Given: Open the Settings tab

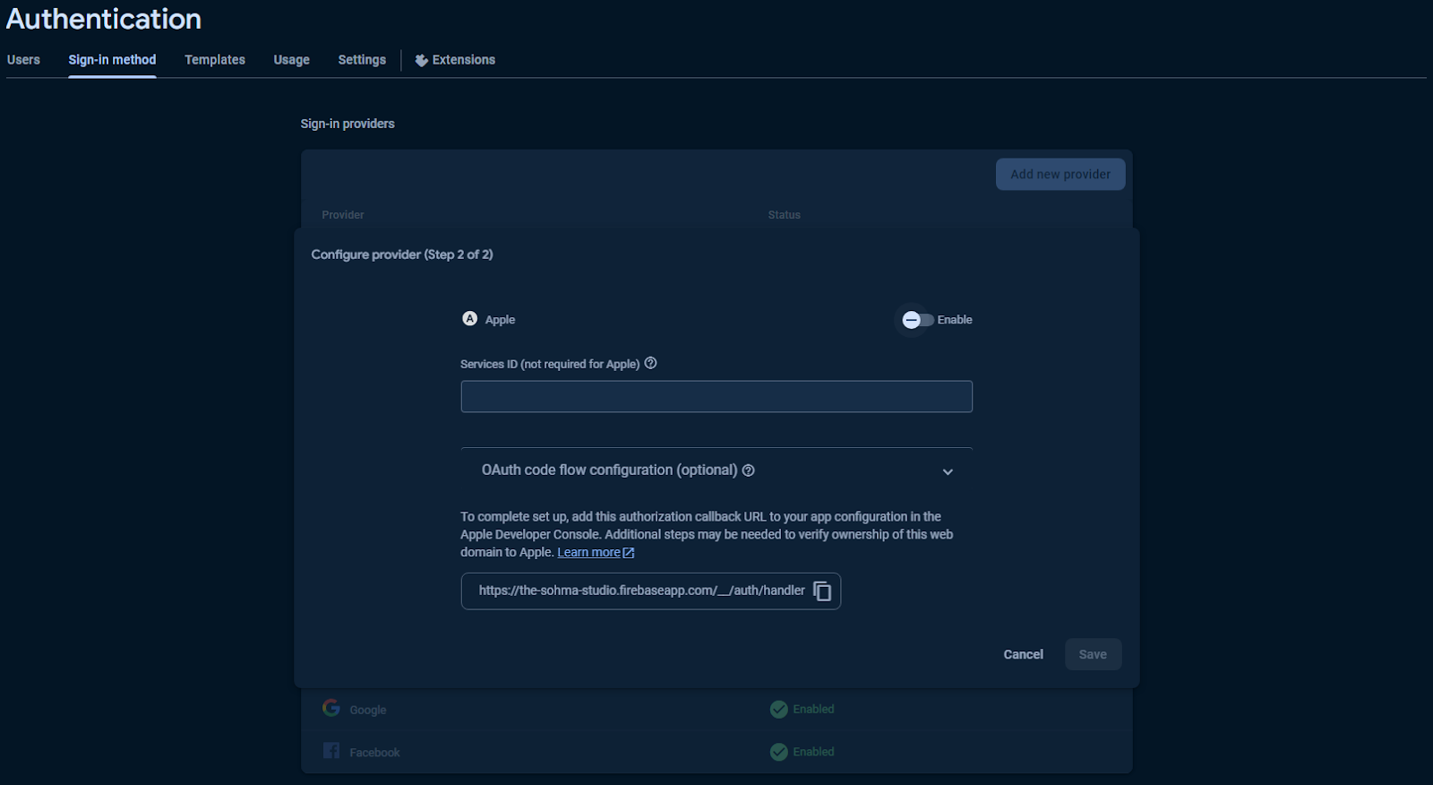Looking at the screenshot, I should (362, 60).
